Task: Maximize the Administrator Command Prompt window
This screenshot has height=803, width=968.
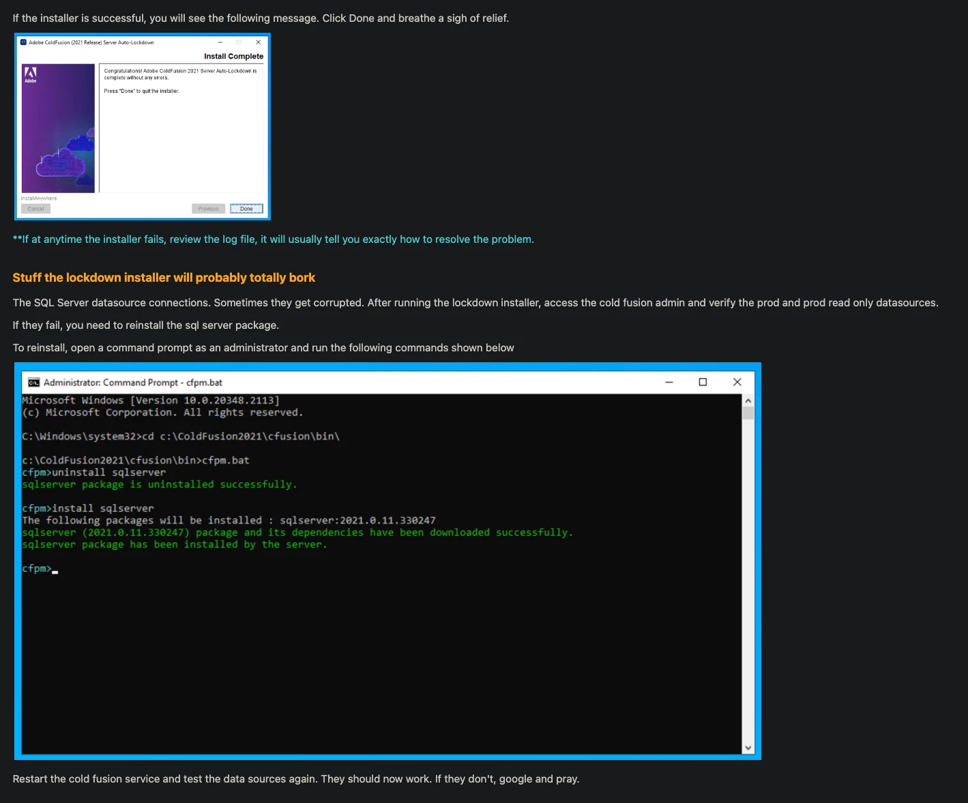Action: click(703, 382)
